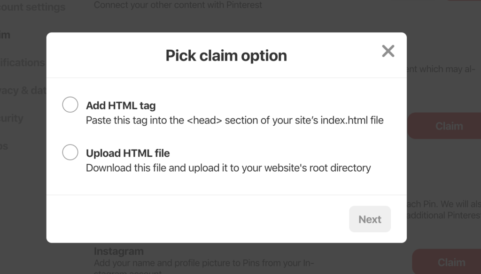
Task: Click the "Add HTML tag" option label
Action: coord(121,106)
